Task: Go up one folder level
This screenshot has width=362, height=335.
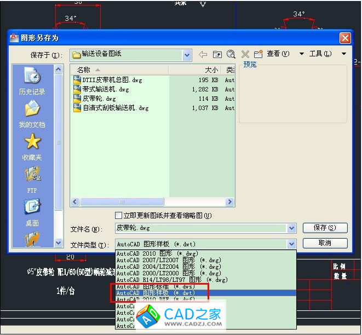Action: coord(217,54)
